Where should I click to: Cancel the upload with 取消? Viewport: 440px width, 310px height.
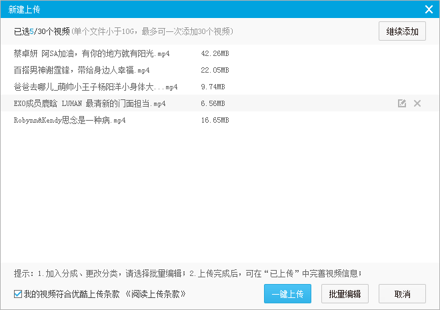tap(402, 294)
